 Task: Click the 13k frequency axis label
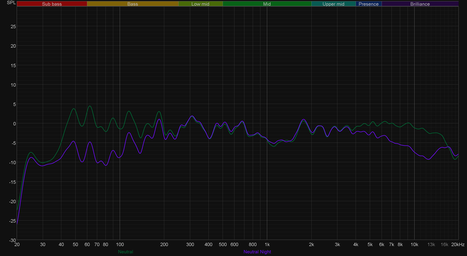[431, 244]
